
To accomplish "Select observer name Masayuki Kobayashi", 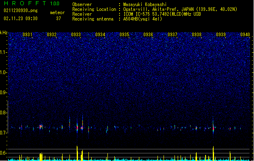I will (145, 4).
